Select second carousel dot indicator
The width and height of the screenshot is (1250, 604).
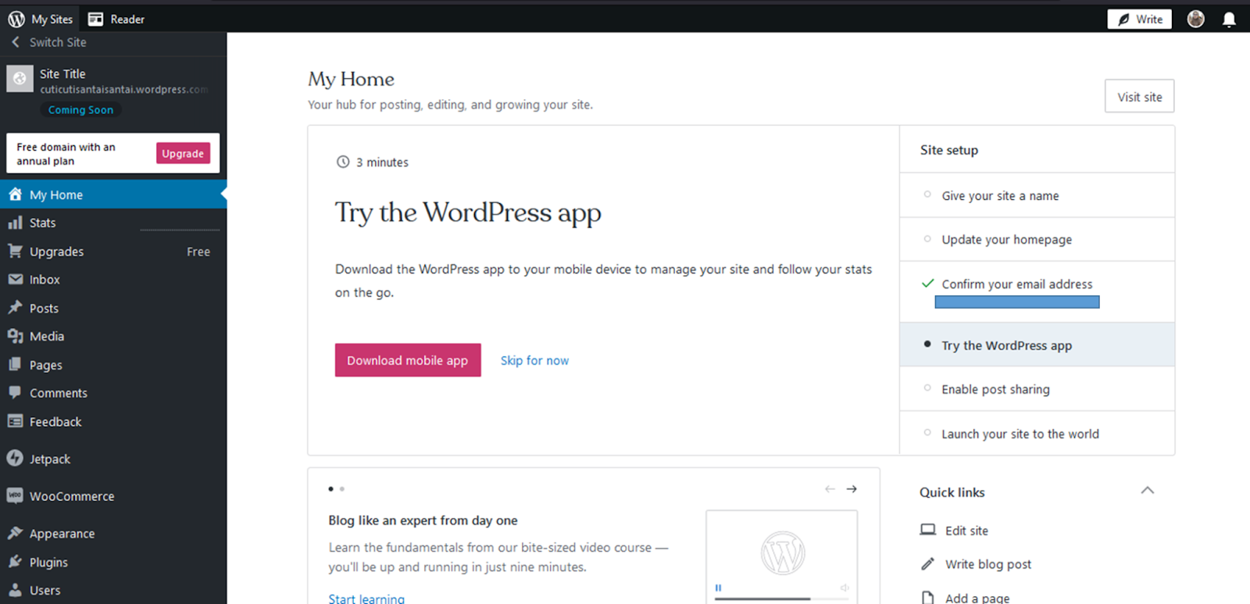pyautogui.click(x=341, y=489)
